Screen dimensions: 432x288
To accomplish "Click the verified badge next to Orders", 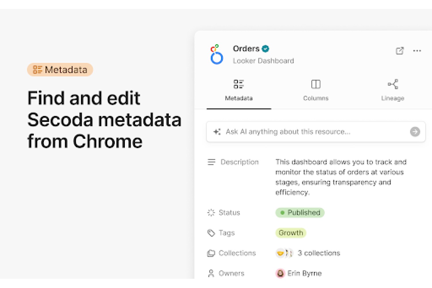I will pos(266,49).
